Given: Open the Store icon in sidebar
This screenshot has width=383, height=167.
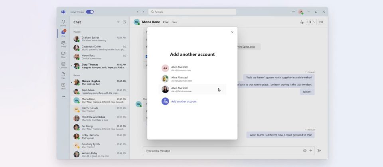Looking at the screenshot, I should [63, 85].
